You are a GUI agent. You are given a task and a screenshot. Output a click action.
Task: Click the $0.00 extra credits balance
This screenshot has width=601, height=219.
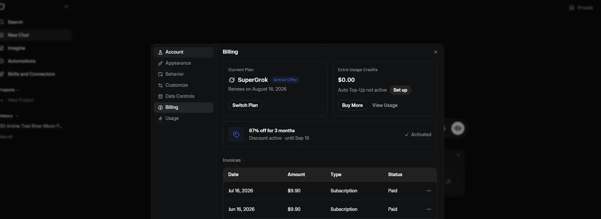tap(347, 80)
